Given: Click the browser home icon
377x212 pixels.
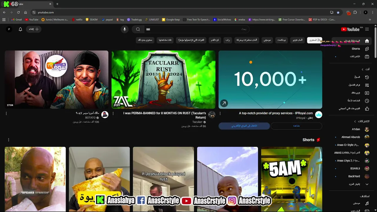Looking at the screenshot, I should (x=26, y=12).
